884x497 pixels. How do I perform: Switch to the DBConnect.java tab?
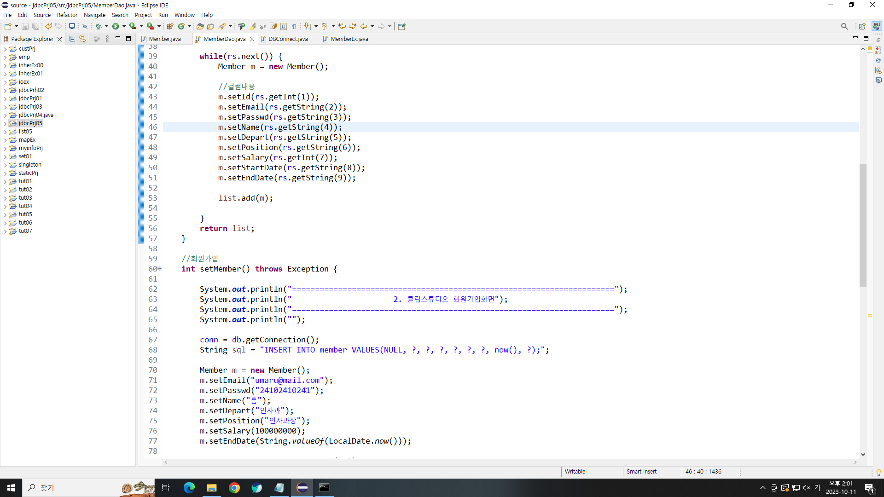[288, 39]
